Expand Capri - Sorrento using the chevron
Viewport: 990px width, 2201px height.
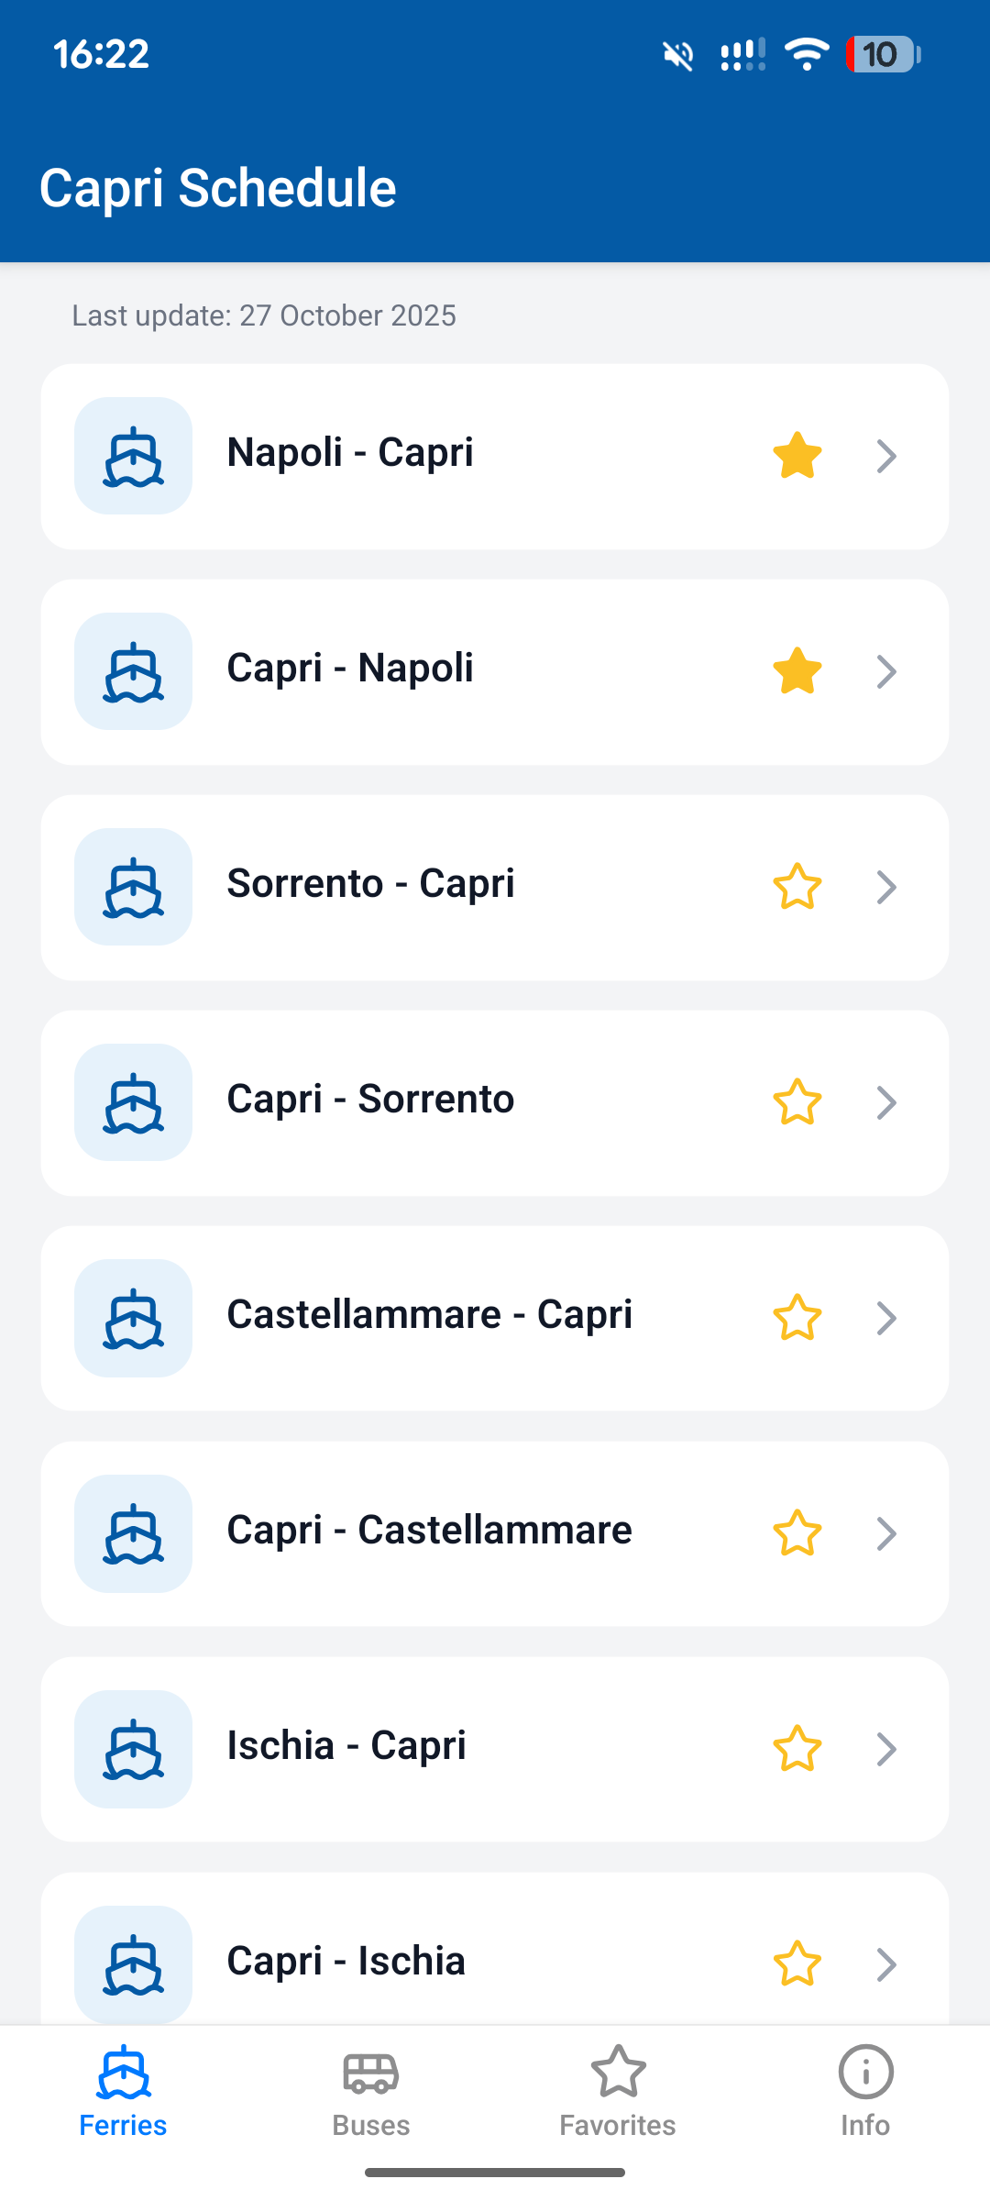(x=885, y=1102)
